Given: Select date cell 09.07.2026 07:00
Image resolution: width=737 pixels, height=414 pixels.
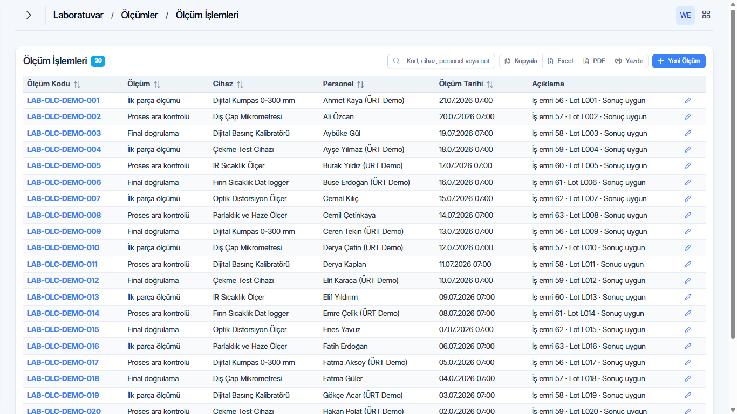Looking at the screenshot, I should coord(467,297).
